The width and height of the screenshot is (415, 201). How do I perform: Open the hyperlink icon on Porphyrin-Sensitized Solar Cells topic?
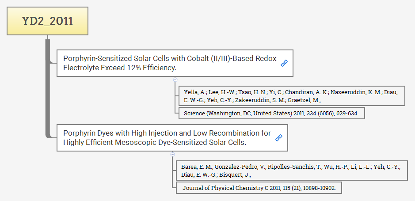(x=284, y=63)
